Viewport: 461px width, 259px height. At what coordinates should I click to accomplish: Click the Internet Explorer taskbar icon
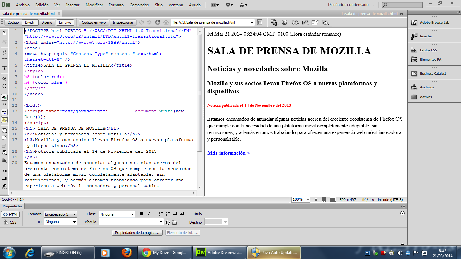[x=30, y=252]
